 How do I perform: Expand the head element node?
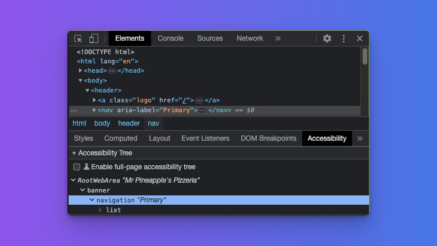tap(81, 71)
